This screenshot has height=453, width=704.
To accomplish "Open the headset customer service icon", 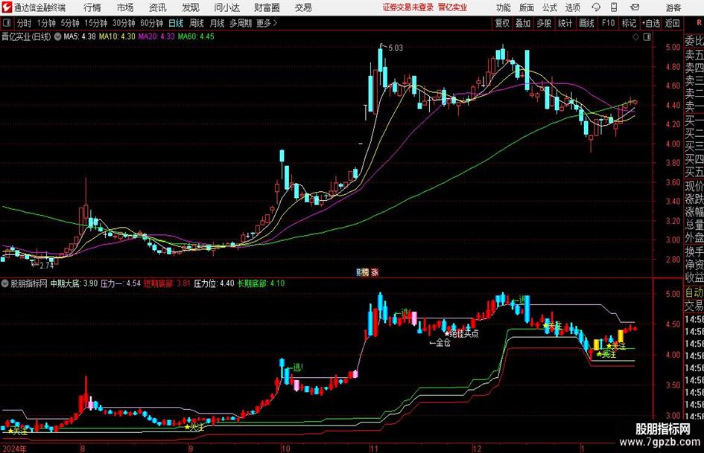I will 596,7.
